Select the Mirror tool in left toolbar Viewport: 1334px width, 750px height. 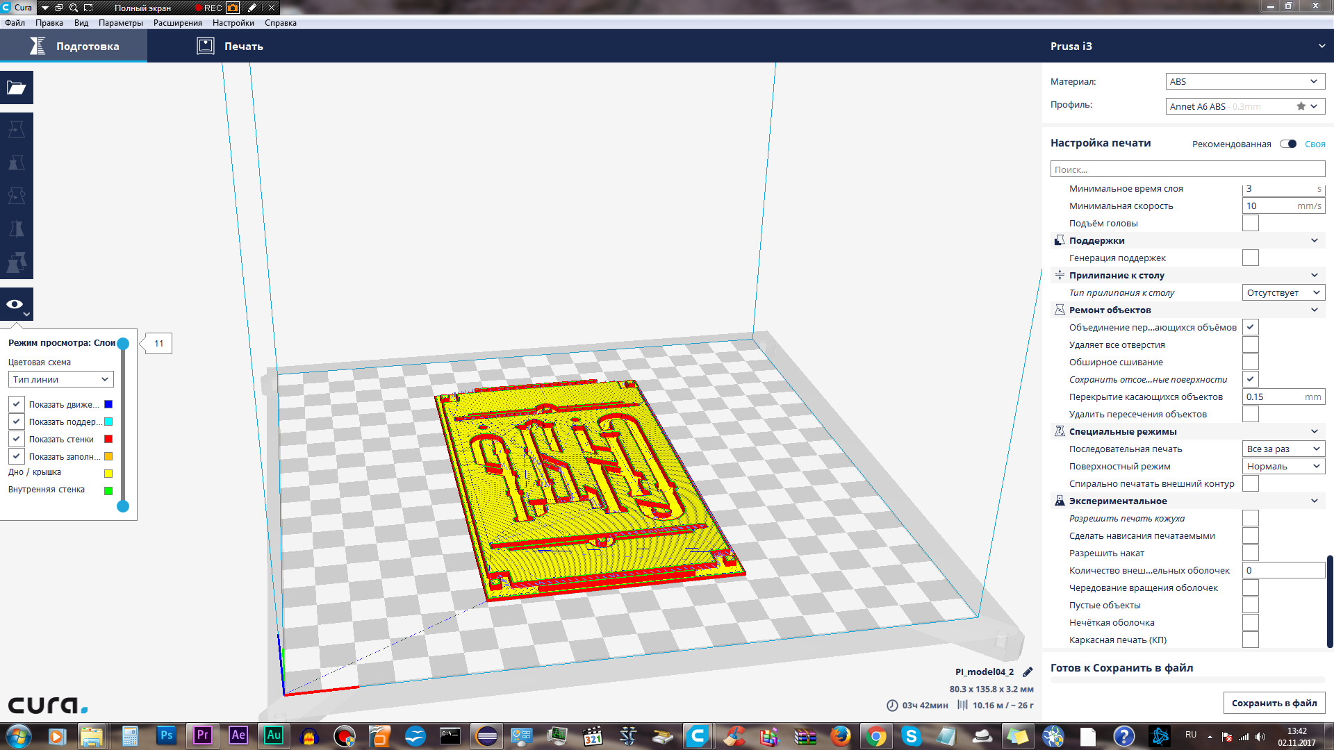click(x=17, y=229)
